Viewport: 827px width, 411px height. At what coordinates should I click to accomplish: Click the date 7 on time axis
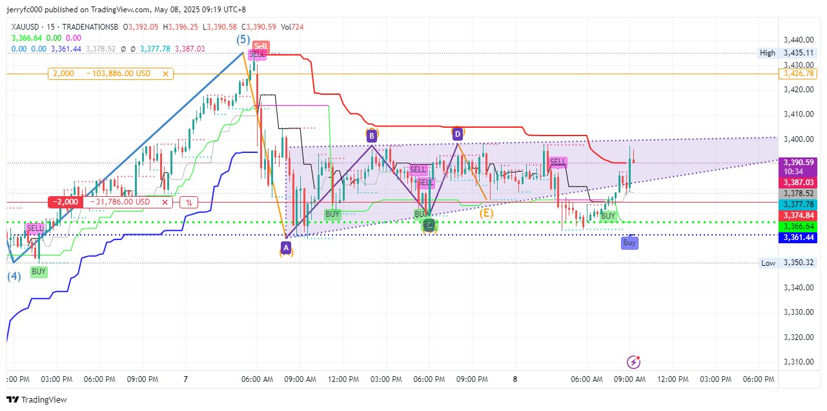point(185,379)
